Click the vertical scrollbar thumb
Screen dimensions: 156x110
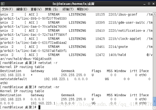pos(155,101)
